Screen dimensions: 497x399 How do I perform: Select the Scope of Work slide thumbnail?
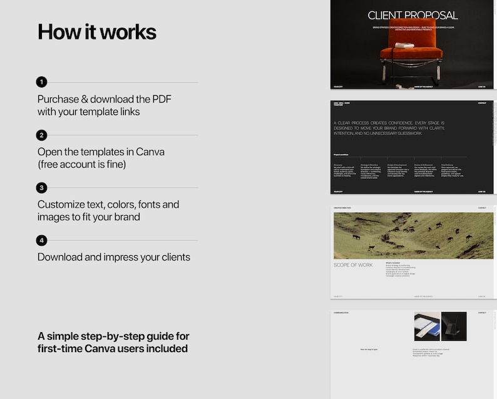click(x=412, y=252)
